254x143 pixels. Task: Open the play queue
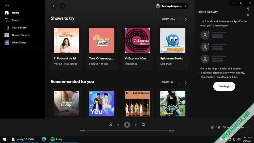(212, 127)
